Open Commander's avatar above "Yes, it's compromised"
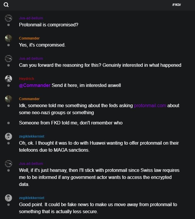195x219 pixels. 9,38
